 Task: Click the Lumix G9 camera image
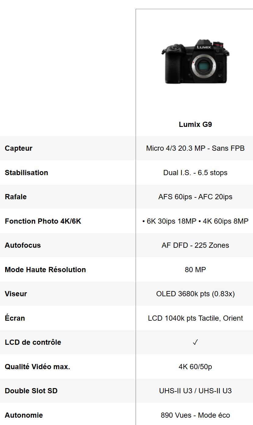click(x=195, y=62)
